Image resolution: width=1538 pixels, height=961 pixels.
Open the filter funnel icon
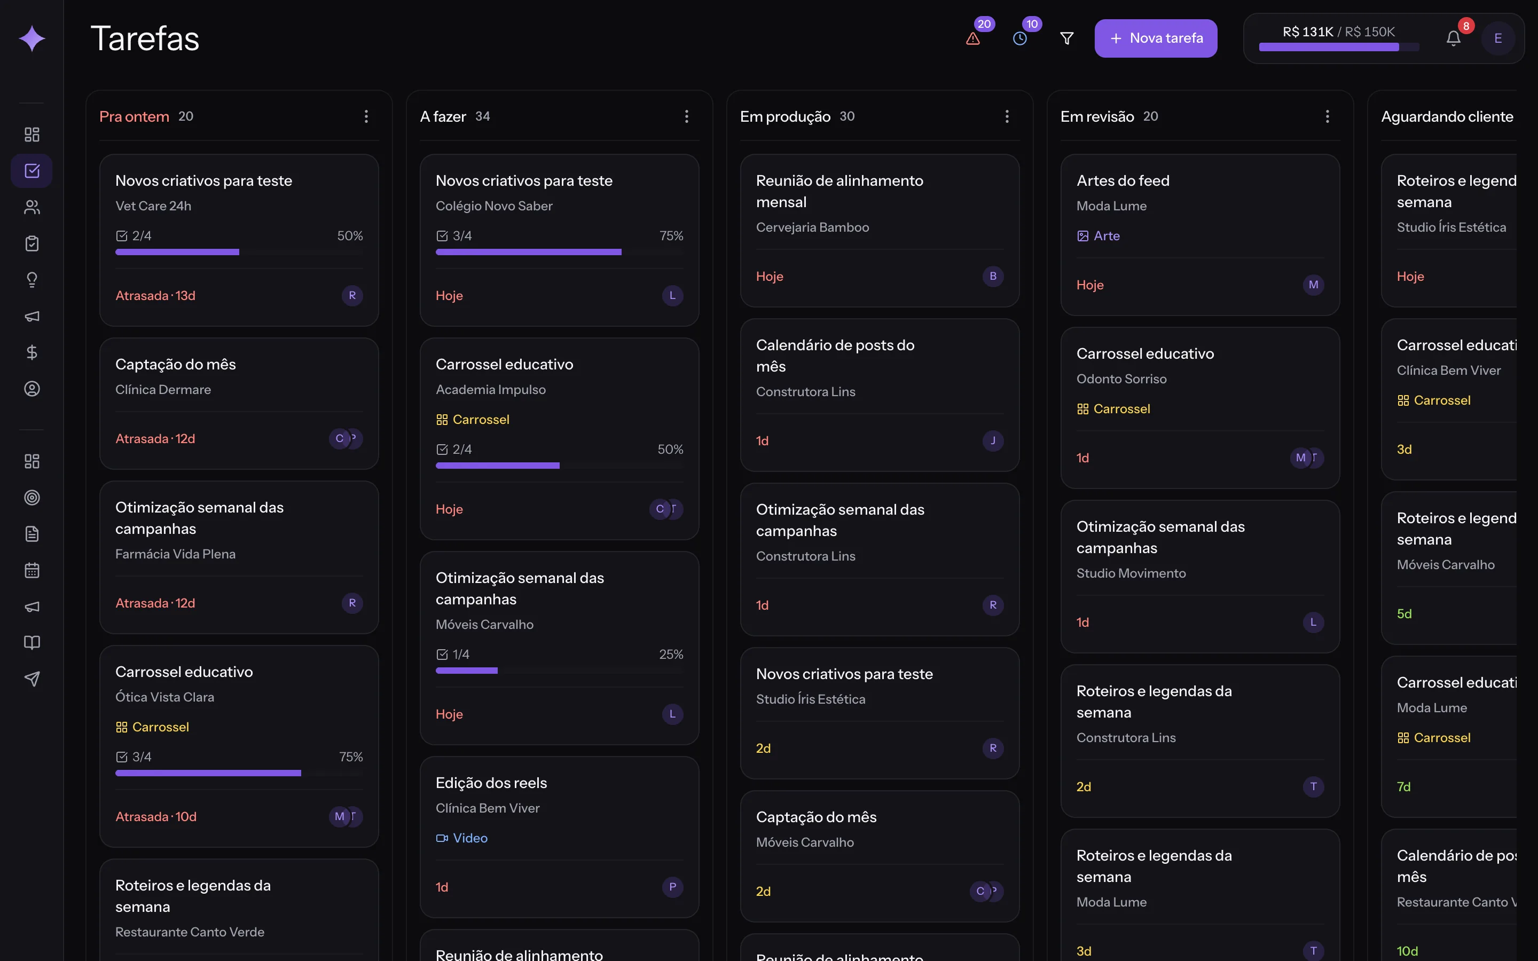[1067, 39]
